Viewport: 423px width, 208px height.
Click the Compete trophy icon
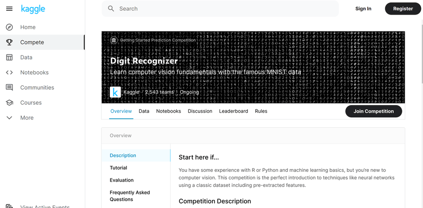point(9,42)
